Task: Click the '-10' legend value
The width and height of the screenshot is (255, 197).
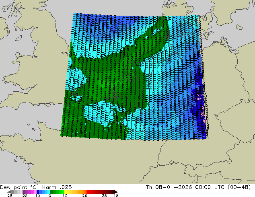Action: 36,195
